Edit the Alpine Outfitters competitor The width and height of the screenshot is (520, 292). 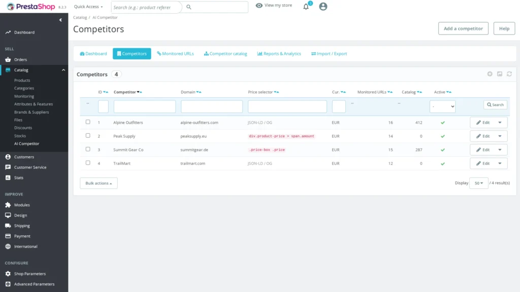(482, 123)
